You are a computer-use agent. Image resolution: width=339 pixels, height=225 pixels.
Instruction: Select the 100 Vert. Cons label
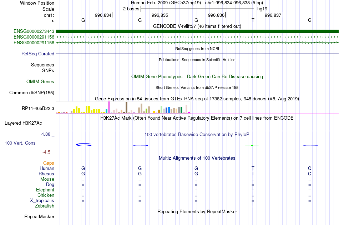pyautogui.click(x=20, y=143)
